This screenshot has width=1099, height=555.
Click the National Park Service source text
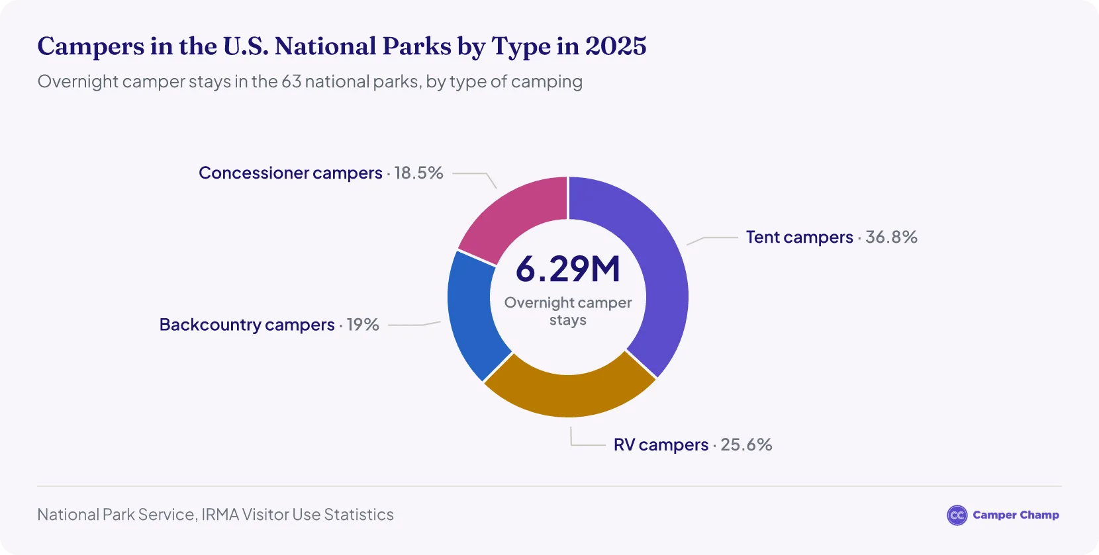coord(215,515)
